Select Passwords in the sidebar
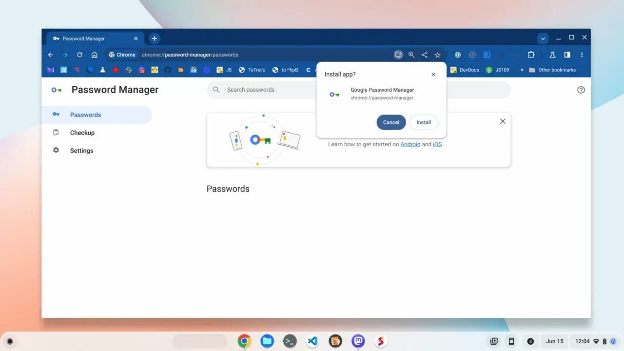The width and height of the screenshot is (624, 351). click(97, 115)
